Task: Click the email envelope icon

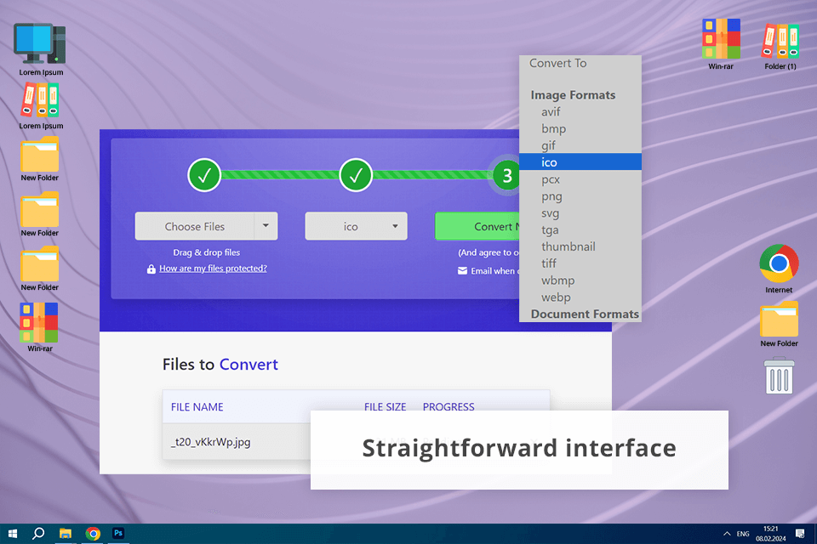Action: [462, 270]
